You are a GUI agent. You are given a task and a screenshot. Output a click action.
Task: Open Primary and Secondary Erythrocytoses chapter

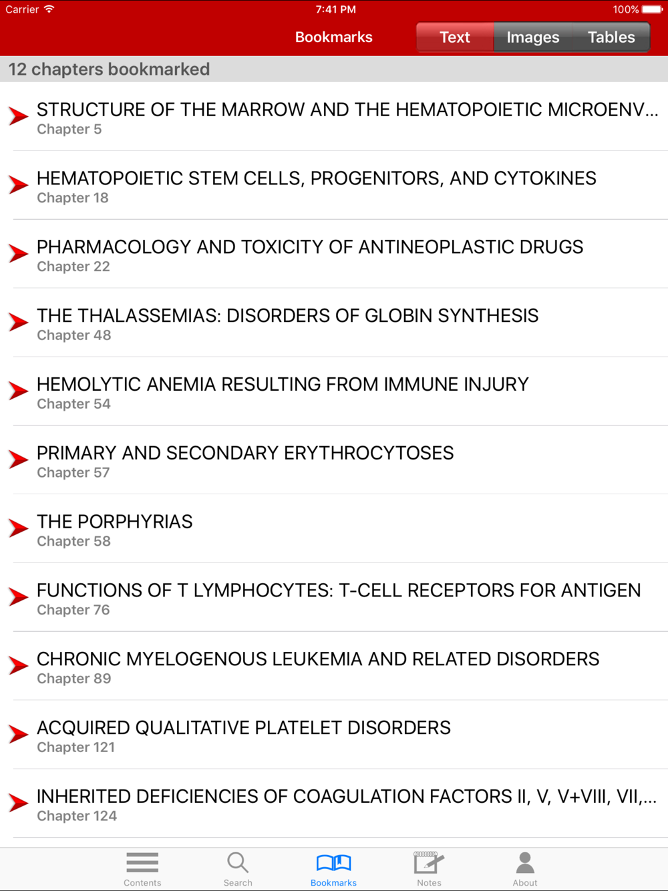click(334, 460)
